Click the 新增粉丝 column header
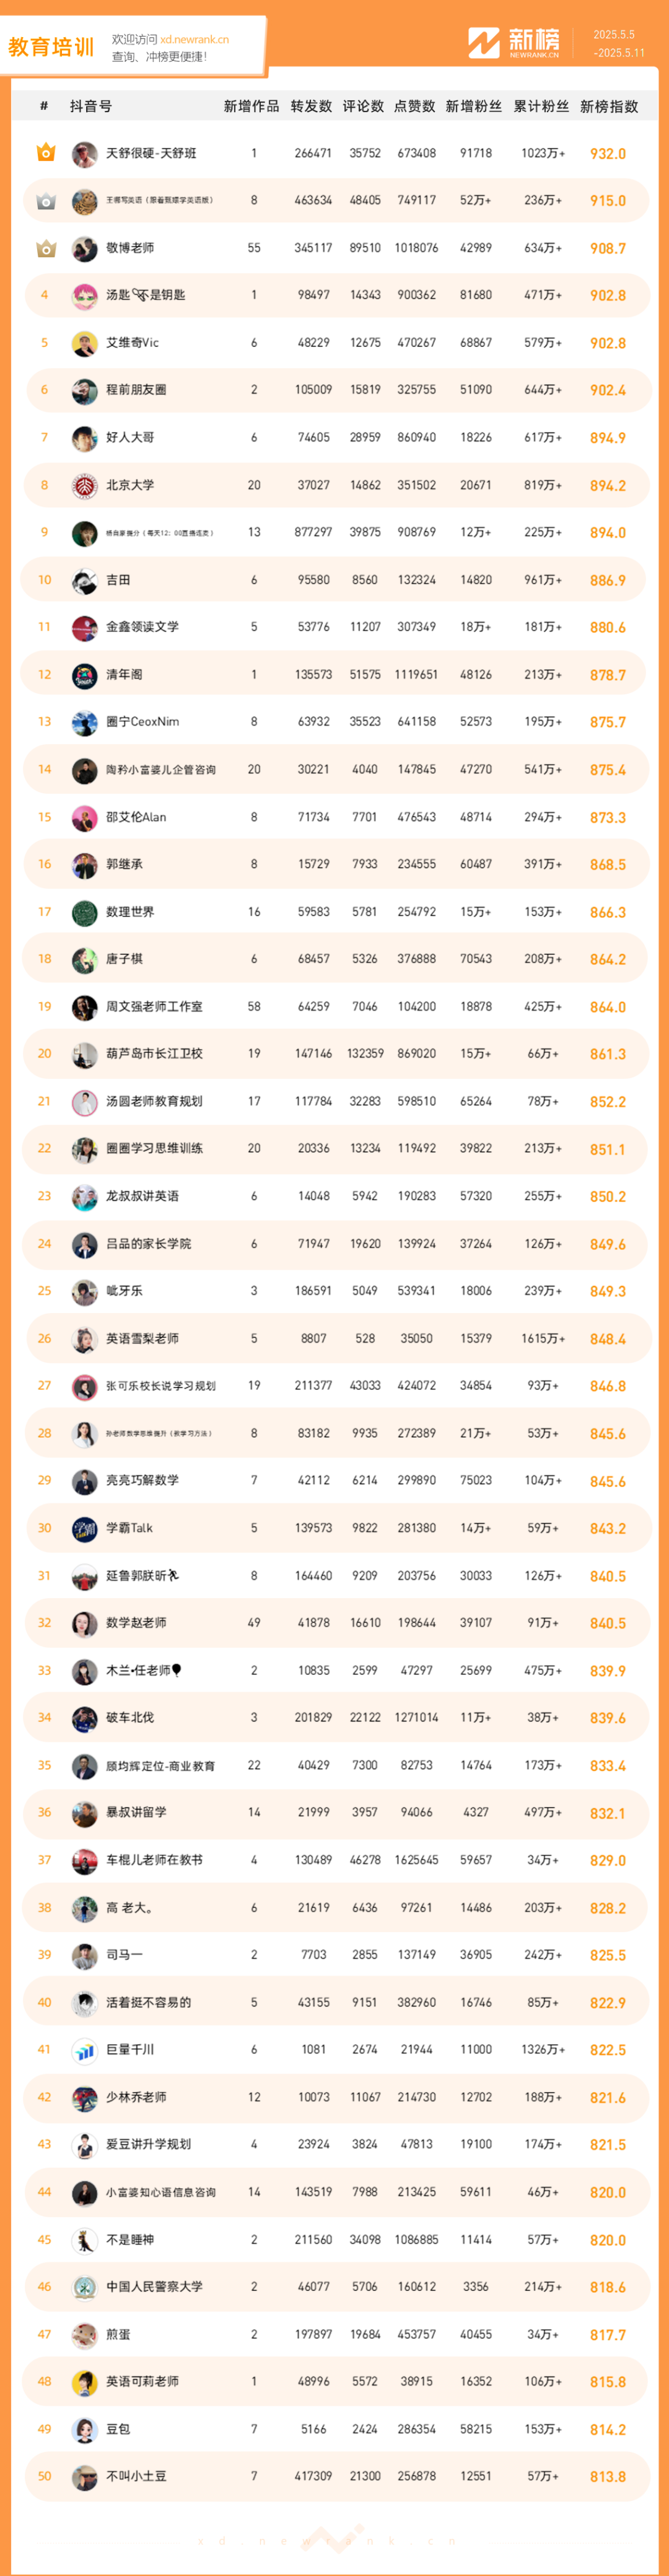This screenshot has height=2576, width=669. (x=474, y=106)
